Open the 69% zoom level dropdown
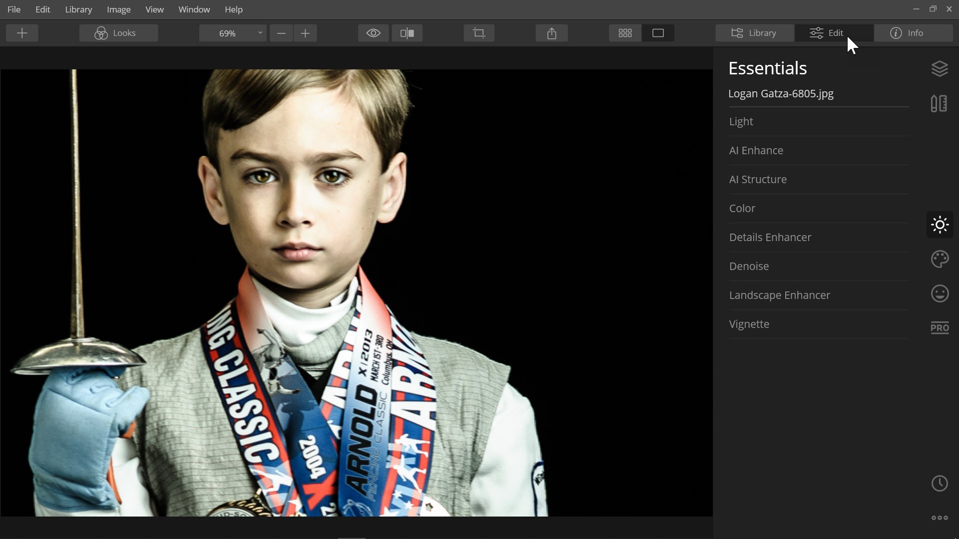 (233, 33)
